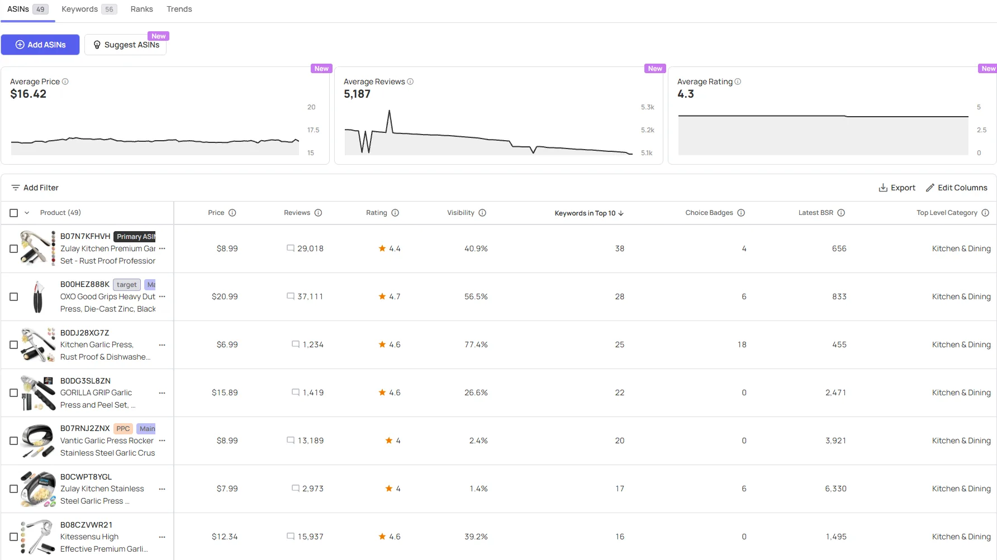Open the three-dot menu for B08CZVWR21
This screenshot has width=997, height=560.
pos(162,537)
